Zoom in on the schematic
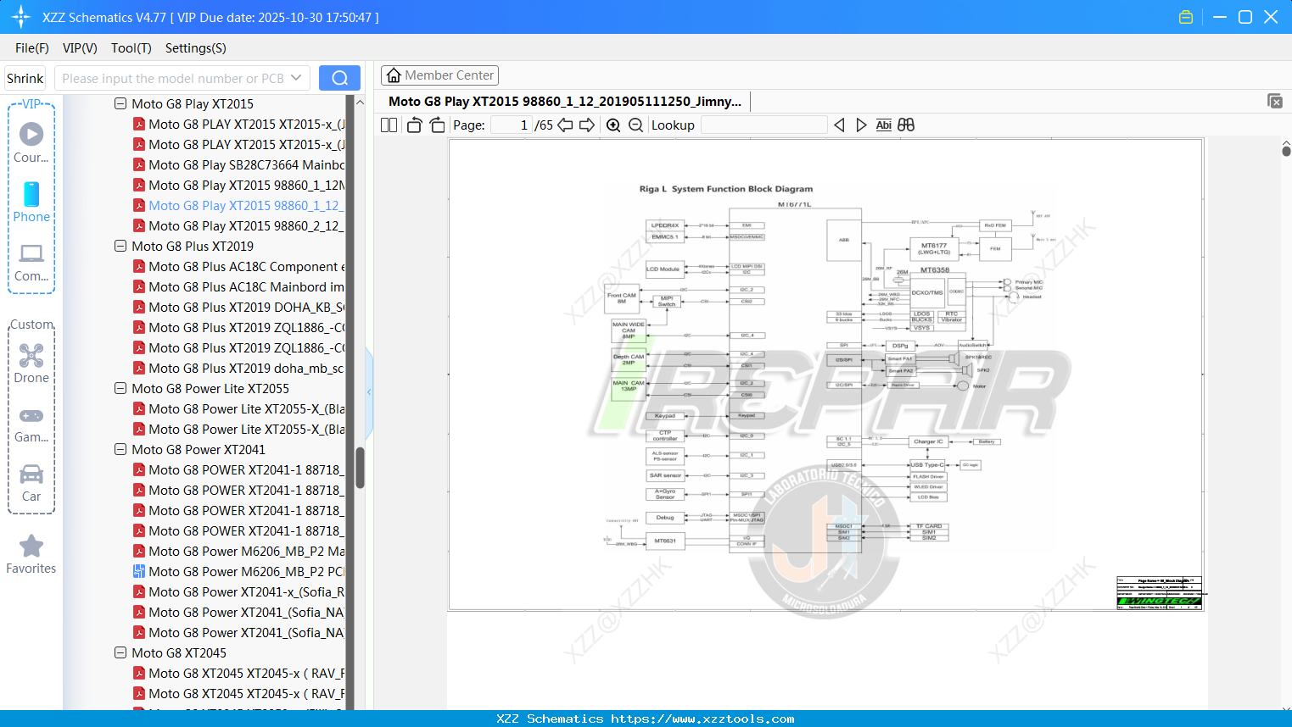The height and width of the screenshot is (727, 1292). tap(613, 125)
